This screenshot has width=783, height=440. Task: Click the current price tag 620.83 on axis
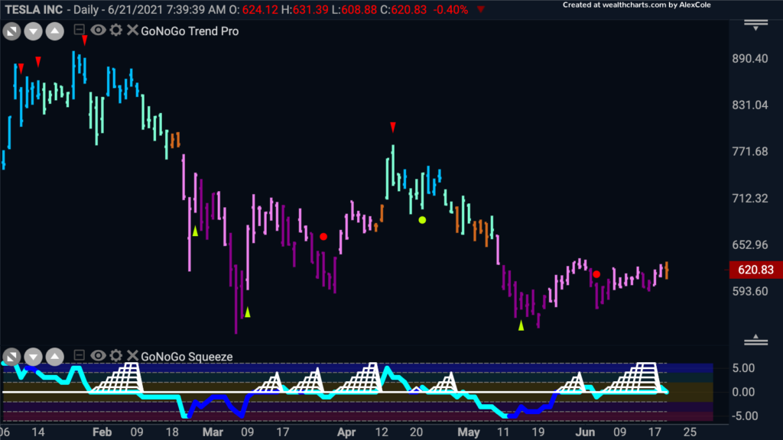click(x=755, y=270)
